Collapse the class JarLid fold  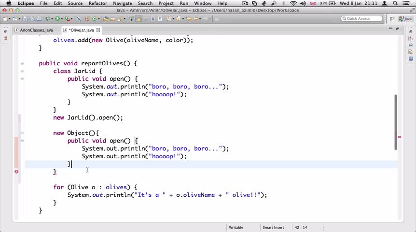[x=22, y=71]
